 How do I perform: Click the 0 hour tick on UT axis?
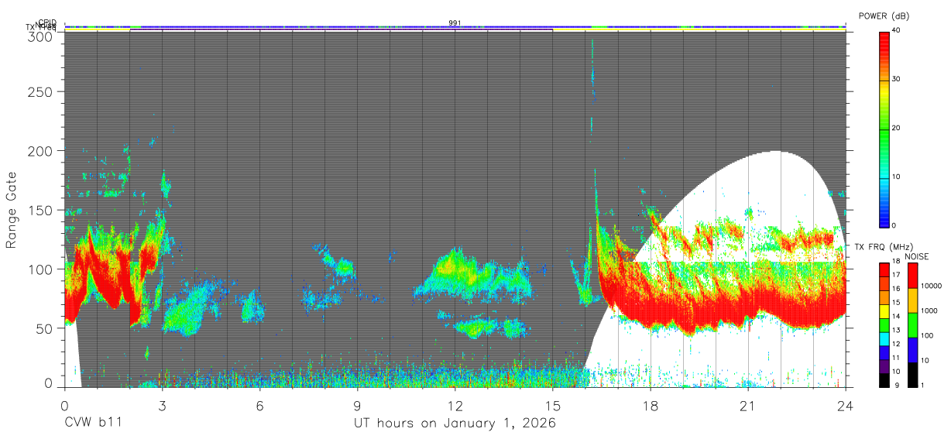pos(64,405)
